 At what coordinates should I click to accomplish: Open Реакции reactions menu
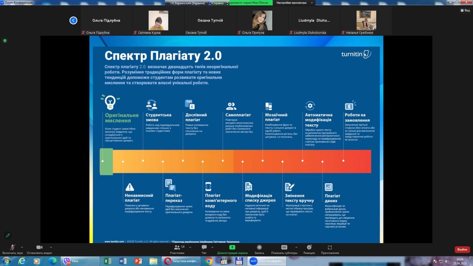pyautogui.click(x=309, y=249)
